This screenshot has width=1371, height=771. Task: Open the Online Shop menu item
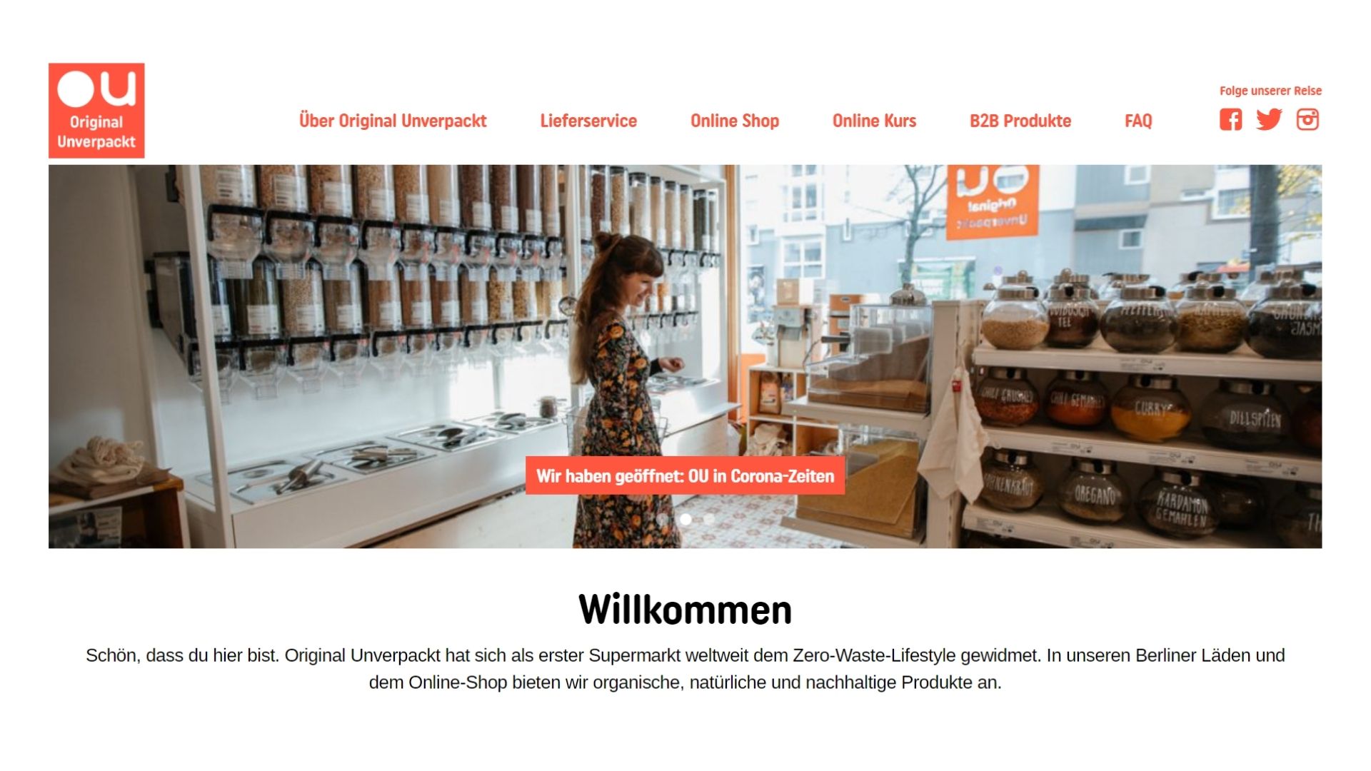735,121
